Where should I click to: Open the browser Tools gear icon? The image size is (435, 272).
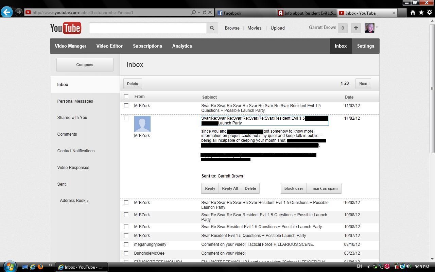click(x=429, y=12)
